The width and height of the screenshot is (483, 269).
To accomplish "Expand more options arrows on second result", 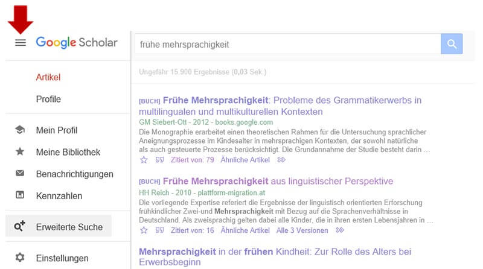I will [x=340, y=230].
